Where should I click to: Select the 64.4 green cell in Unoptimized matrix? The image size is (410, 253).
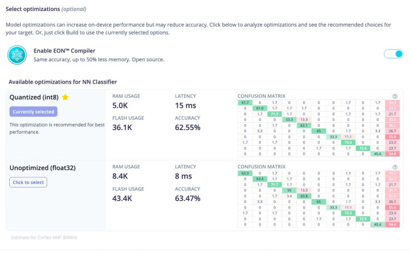(259, 179)
